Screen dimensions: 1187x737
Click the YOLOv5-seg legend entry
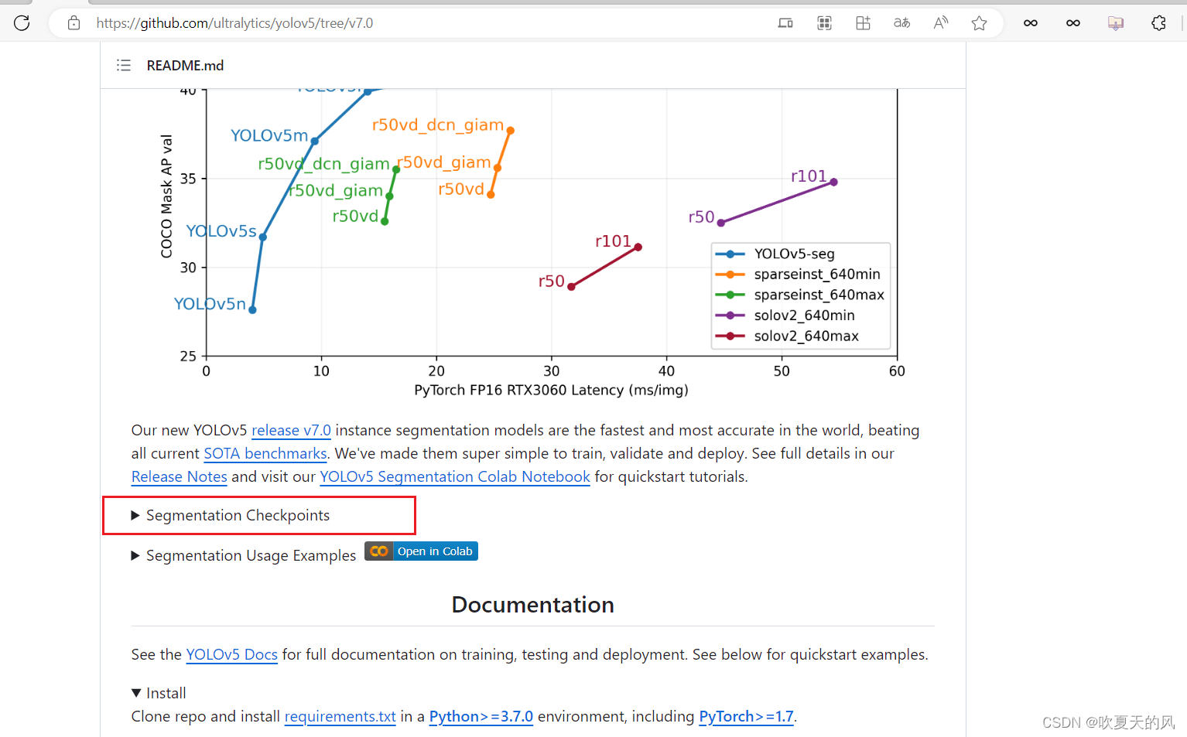775,254
